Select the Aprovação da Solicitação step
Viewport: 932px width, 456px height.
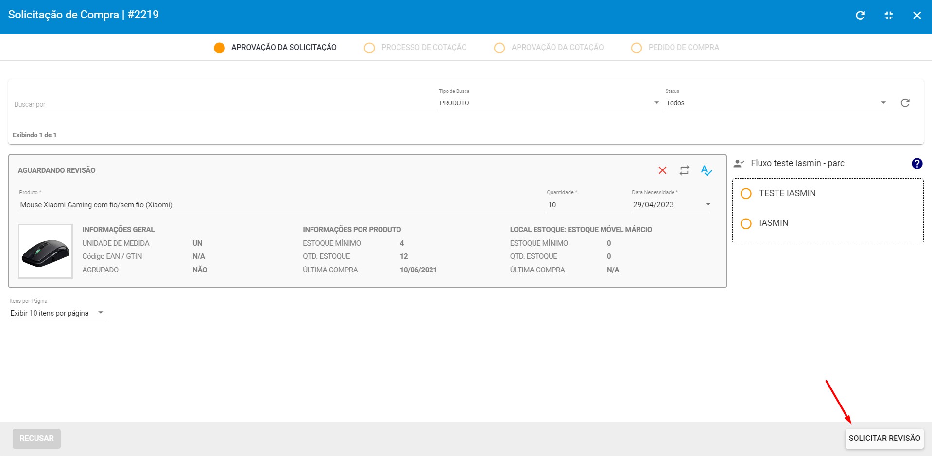click(x=275, y=48)
